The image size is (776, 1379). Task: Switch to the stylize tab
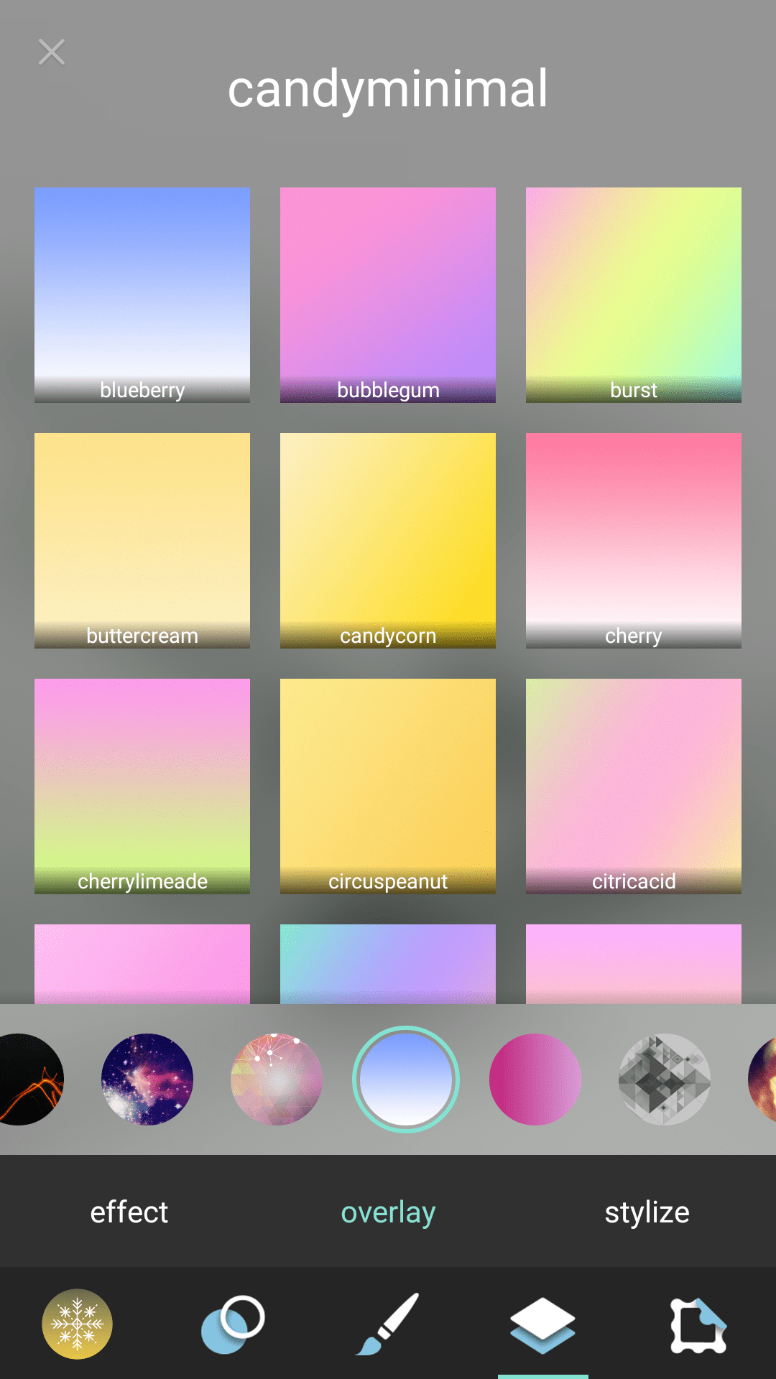647,1212
